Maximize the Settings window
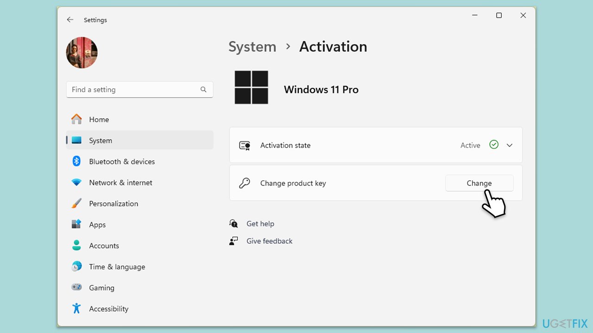Image resolution: width=593 pixels, height=333 pixels. tap(499, 15)
